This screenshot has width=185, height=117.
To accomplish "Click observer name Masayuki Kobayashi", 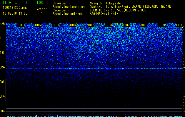I will coord(106,3).
